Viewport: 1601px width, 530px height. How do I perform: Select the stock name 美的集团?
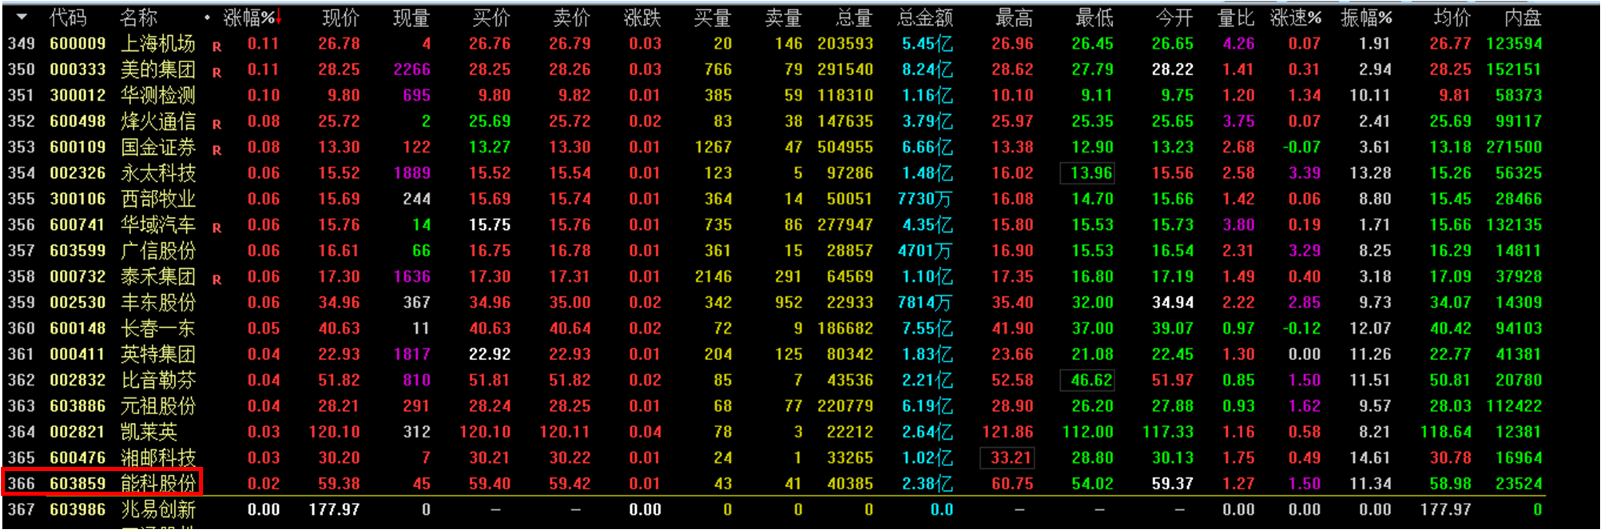click(158, 69)
